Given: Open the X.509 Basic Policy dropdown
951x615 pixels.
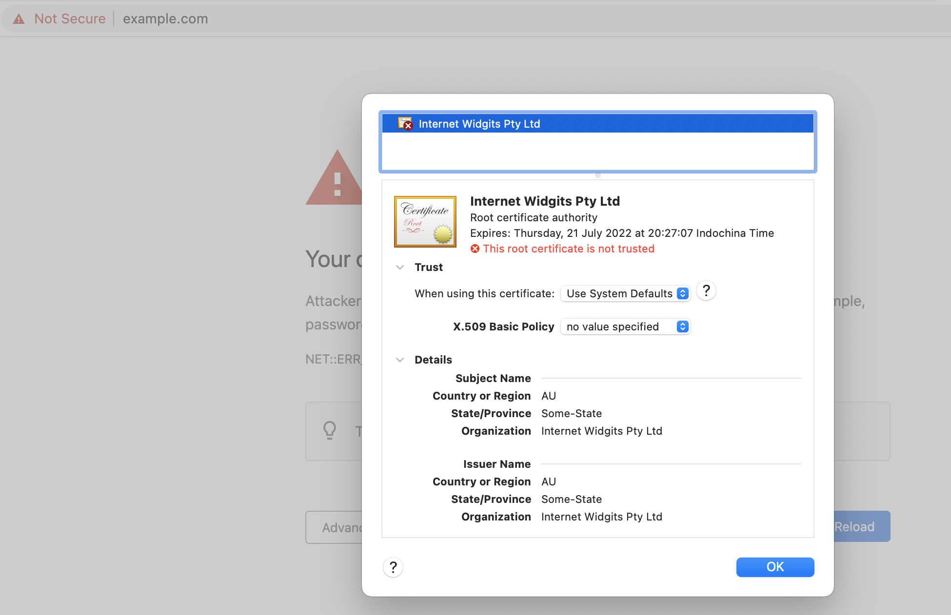Looking at the screenshot, I should click(x=626, y=327).
